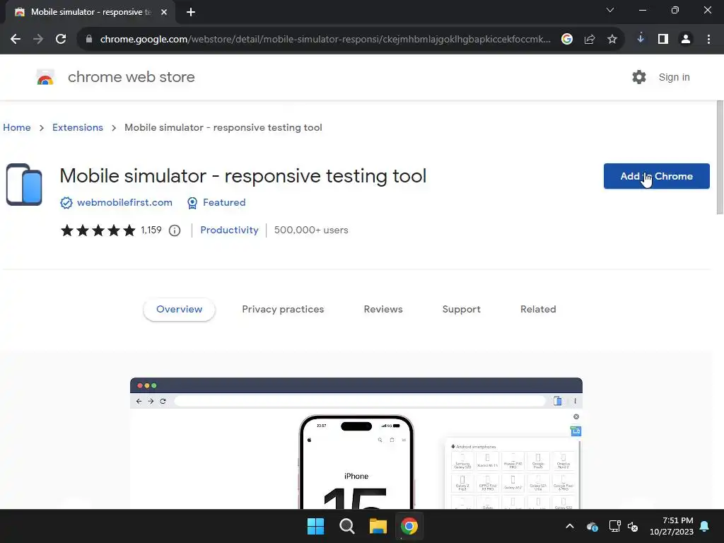Click the browser back arrow
Screen dimensions: 724x543
(x=16, y=40)
